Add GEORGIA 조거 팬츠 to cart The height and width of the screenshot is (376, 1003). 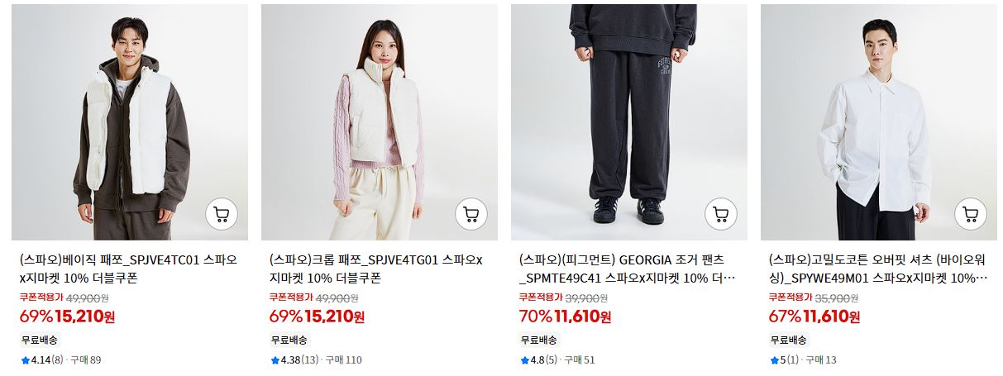(721, 215)
